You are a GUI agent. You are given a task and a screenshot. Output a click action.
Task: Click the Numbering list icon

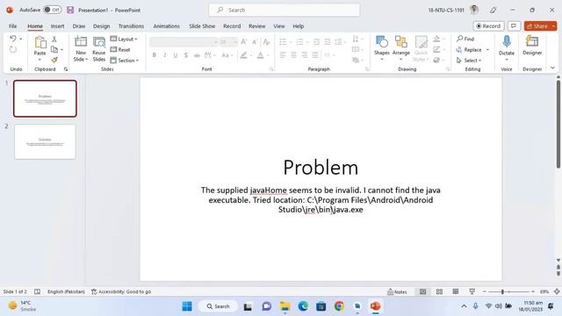[x=299, y=42]
